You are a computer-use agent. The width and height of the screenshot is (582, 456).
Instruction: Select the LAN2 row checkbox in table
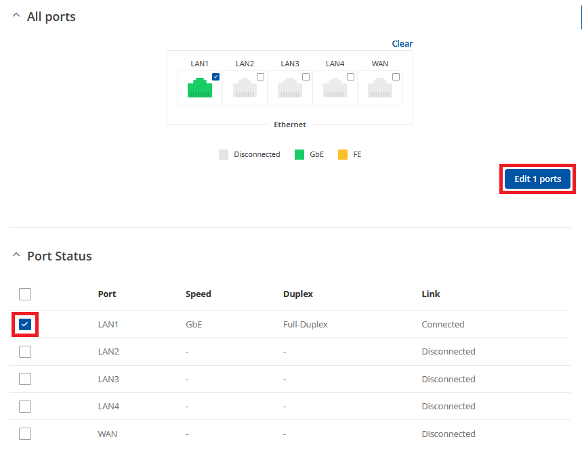click(x=25, y=352)
